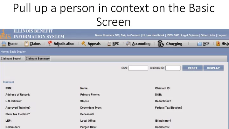
Task: Open the Appeals menu
Action: coord(94,44)
